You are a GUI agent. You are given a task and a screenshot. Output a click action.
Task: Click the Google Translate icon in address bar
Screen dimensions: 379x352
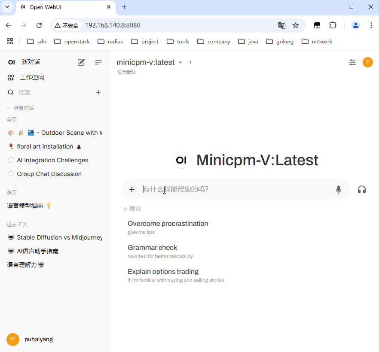[281, 25]
